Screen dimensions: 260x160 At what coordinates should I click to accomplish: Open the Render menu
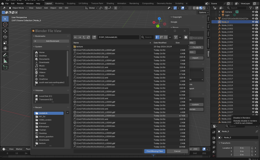click(x=20, y=4)
